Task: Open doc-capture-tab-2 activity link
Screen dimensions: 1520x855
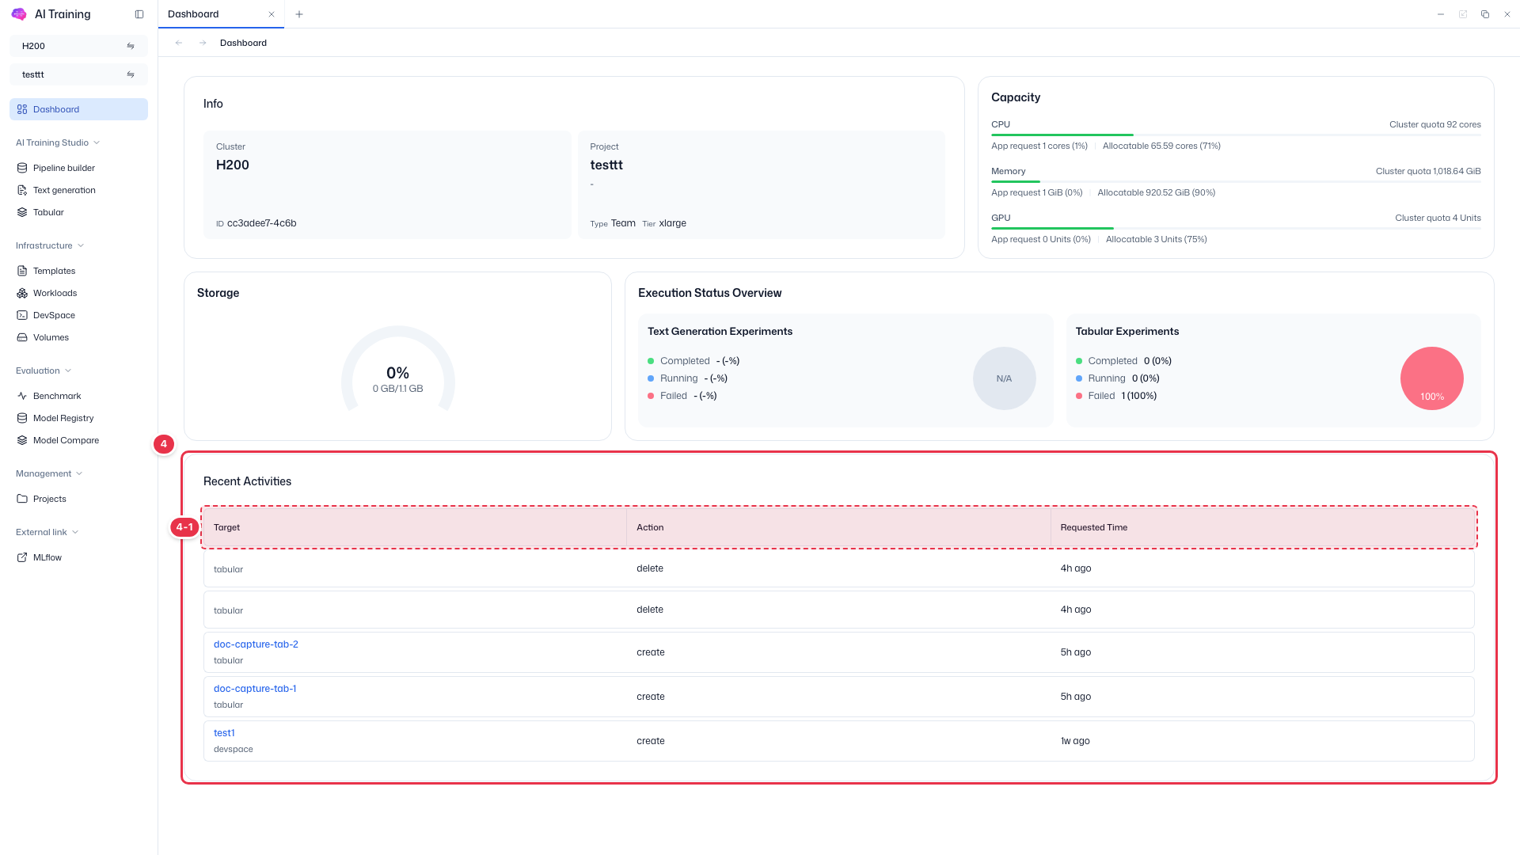Action: tap(256, 644)
